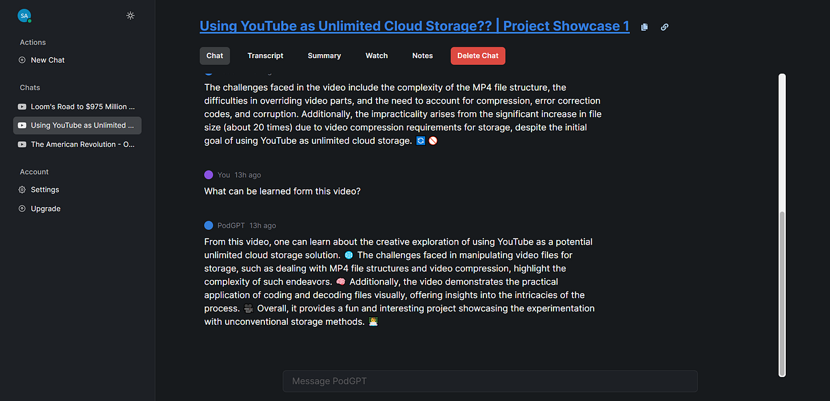Image resolution: width=830 pixels, height=401 pixels.
Task: Click the YouTube icon for American Revolution chat
Action: coord(22,144)
